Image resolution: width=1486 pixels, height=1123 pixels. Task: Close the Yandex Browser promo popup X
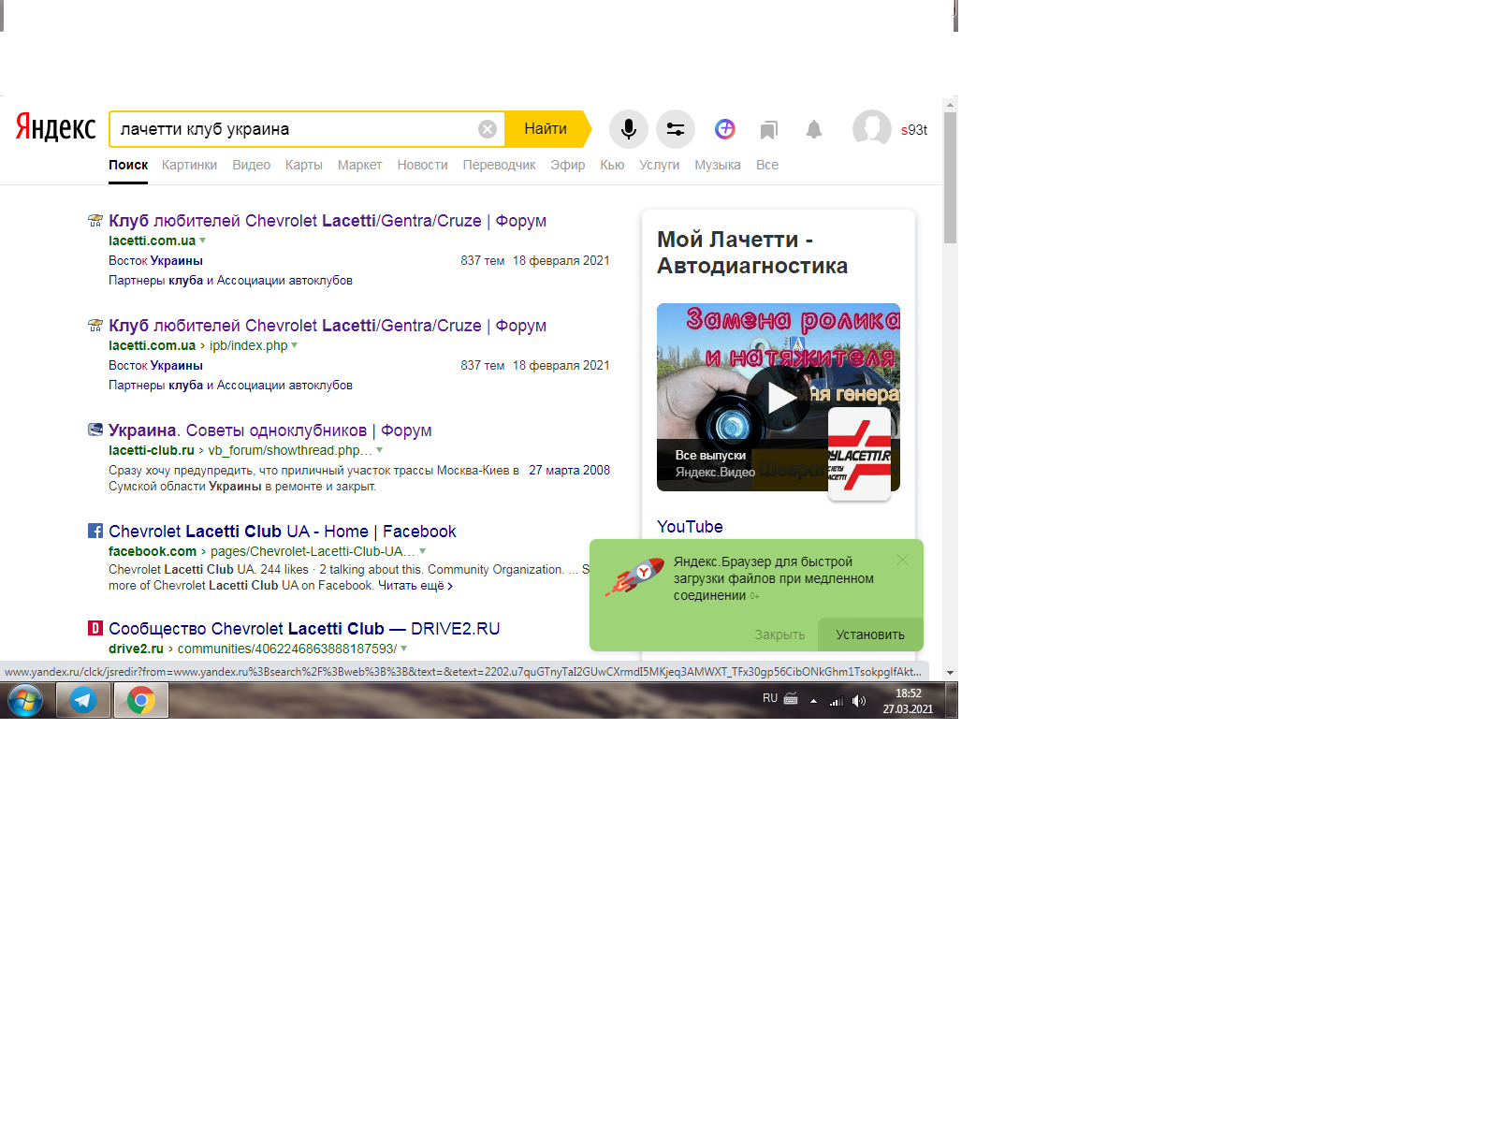[902, 560]
